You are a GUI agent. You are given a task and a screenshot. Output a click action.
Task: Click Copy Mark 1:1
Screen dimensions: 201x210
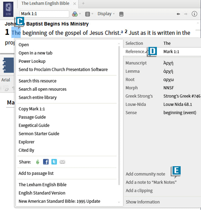coord(32,109)
